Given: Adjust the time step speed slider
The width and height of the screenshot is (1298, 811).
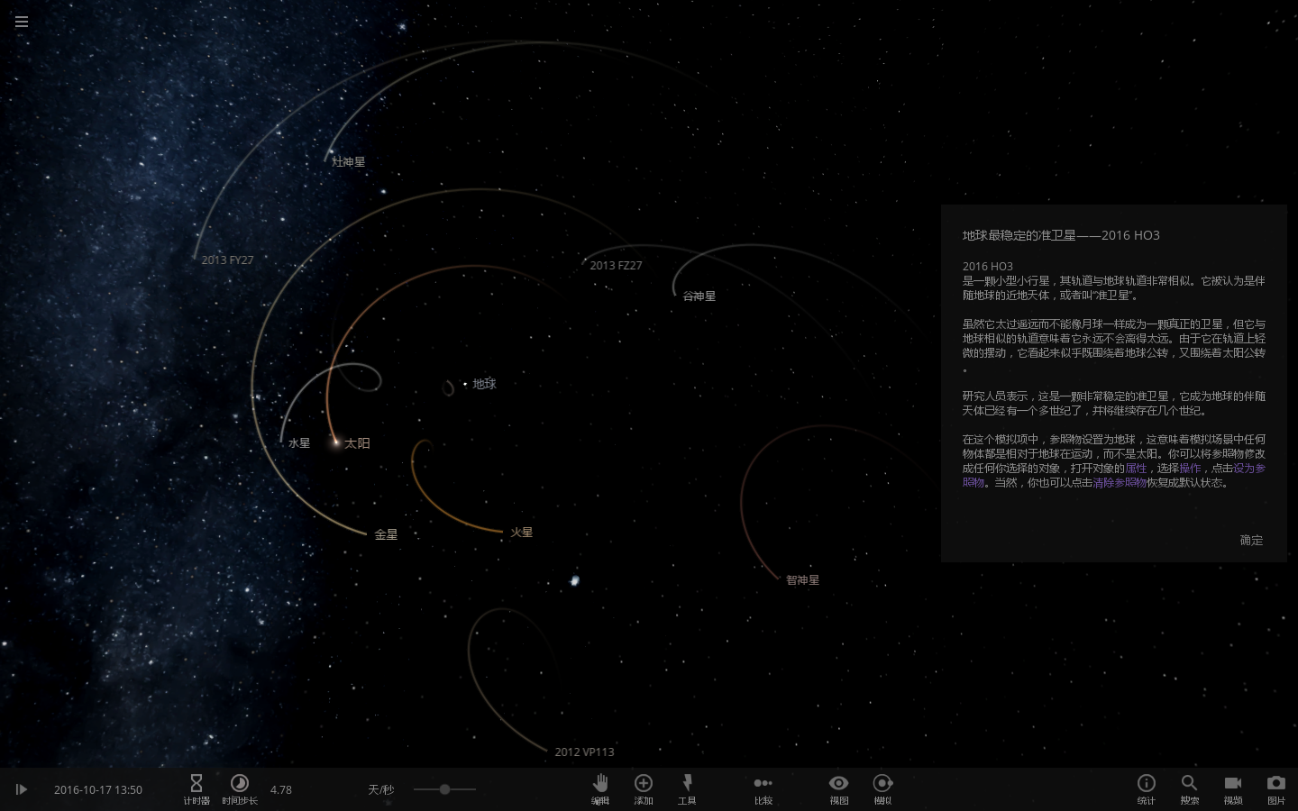Looking at the screenshot, I should coord(444,789).
